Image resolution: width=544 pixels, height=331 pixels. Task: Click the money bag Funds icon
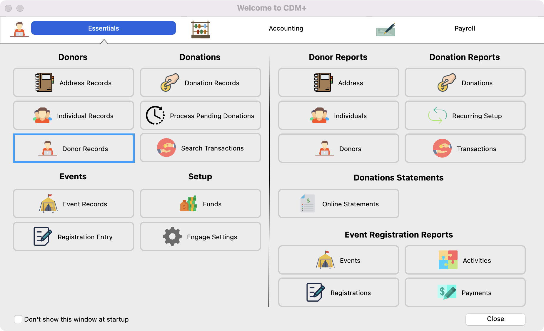[188, 204]
